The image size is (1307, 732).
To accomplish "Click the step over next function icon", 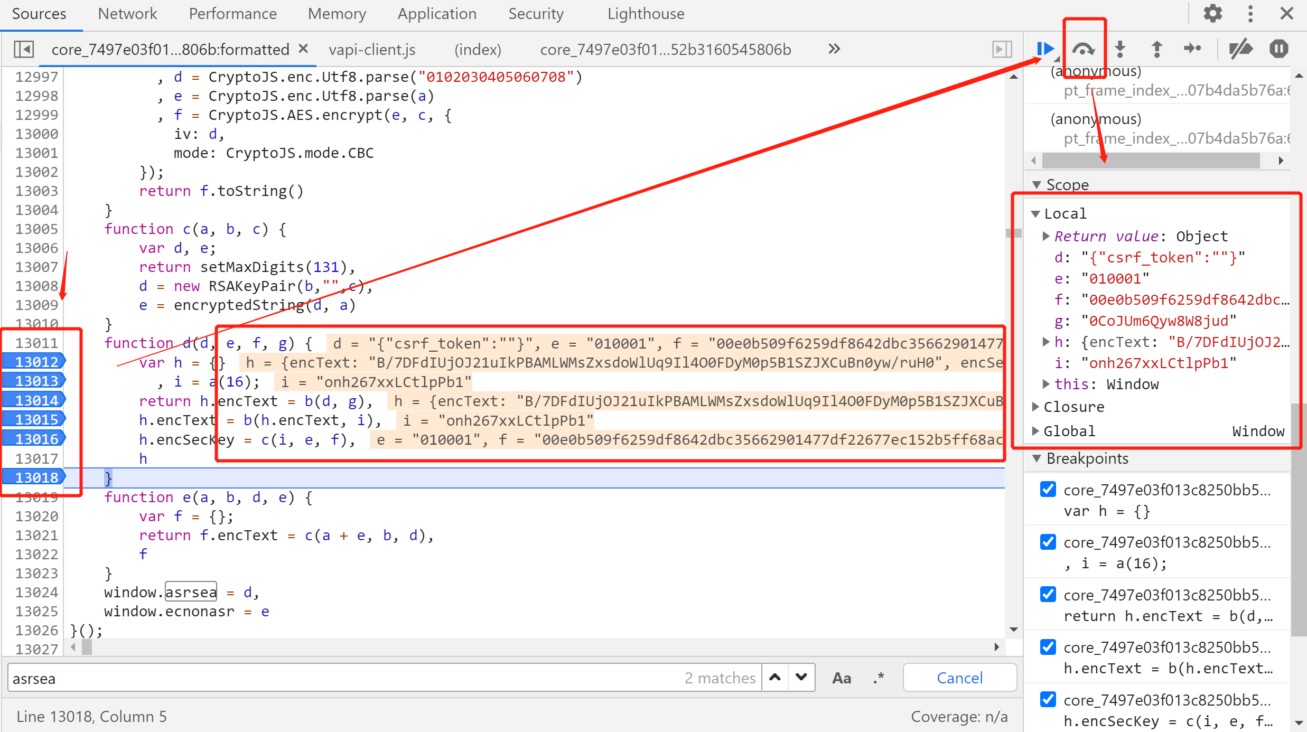I will 1083,49.
